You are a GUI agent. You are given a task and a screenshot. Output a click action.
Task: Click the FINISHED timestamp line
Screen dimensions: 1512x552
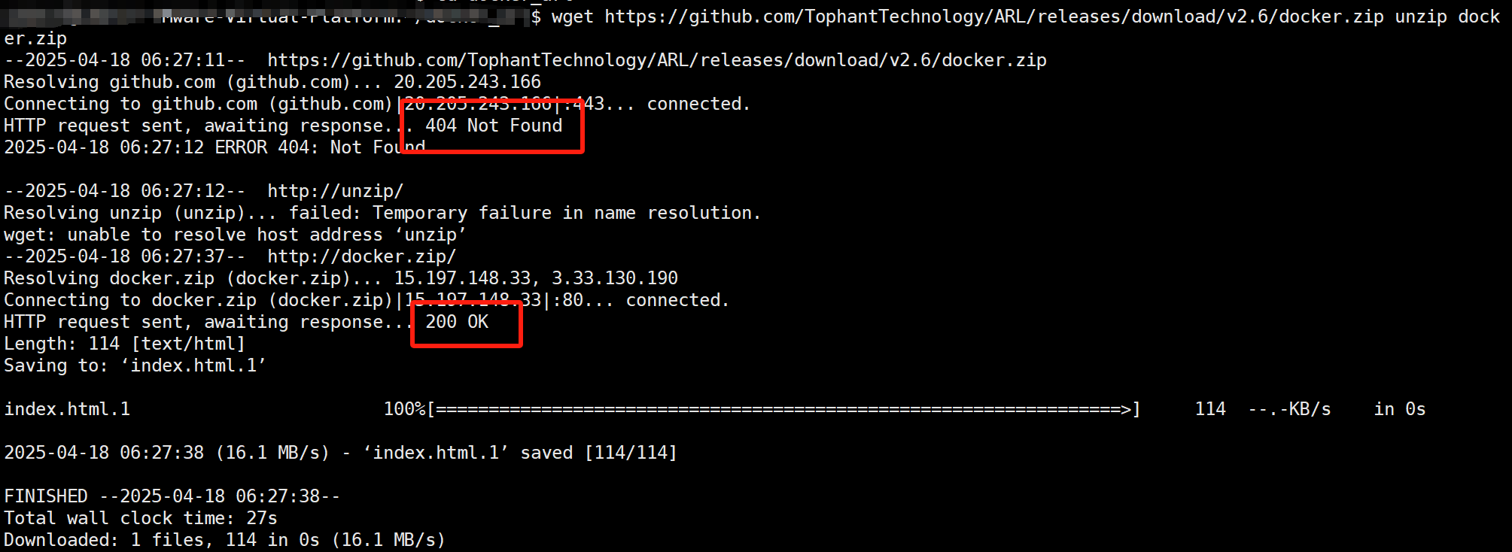pos(172,496)
